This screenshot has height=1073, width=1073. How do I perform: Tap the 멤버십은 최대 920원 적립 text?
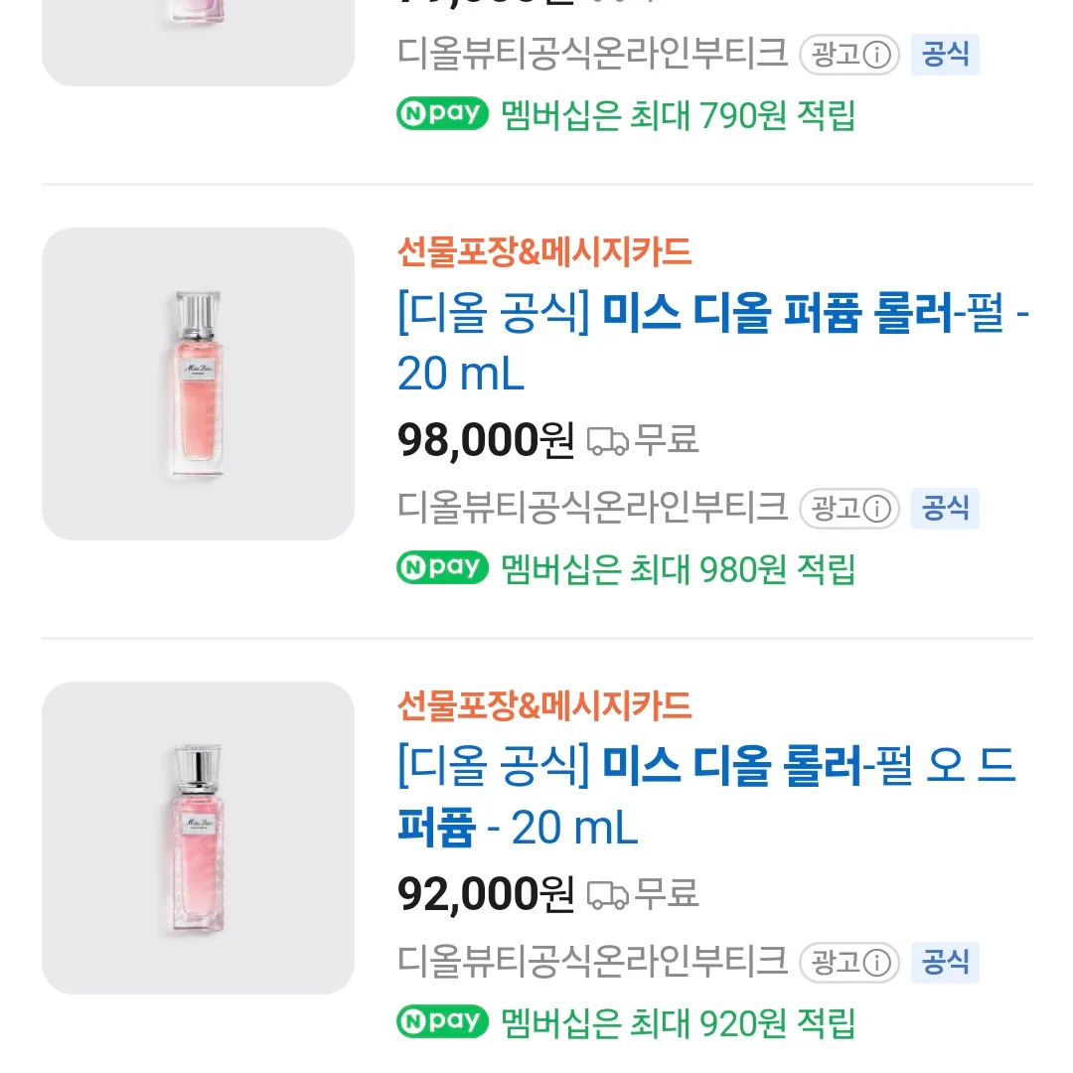[679, 1022]
